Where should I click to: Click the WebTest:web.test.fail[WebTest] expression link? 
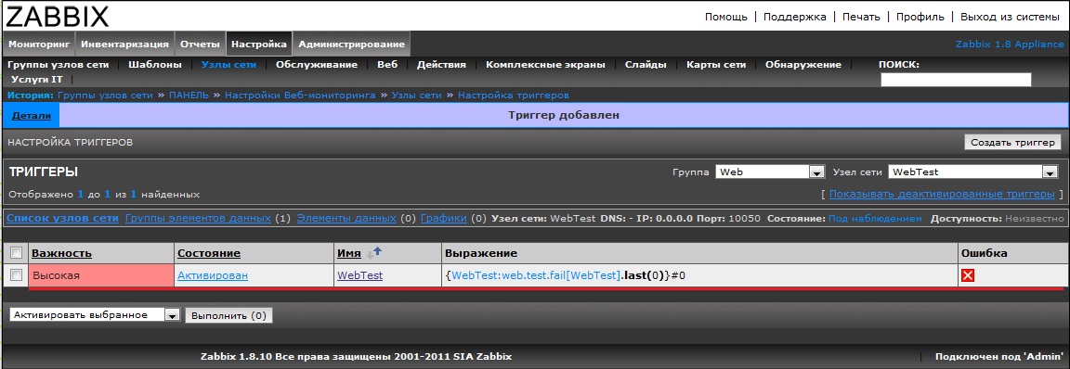coord(536,275)
